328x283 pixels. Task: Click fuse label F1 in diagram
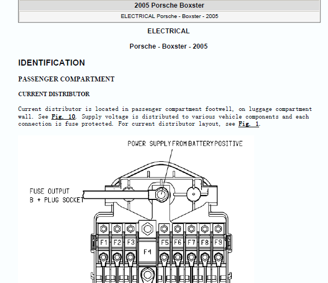104,243
